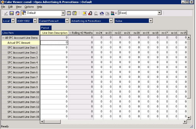Click the Period dimension tab
This screenshot has height=129, width=196.
pos(46,28)
